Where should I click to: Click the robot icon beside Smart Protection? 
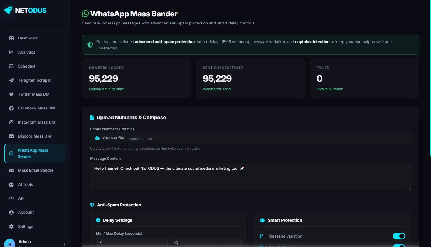point(262,220)
